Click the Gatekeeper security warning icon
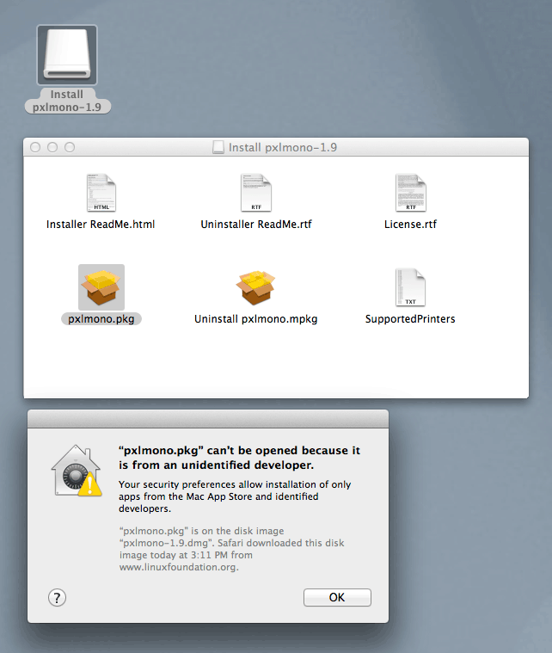This screenshot has height=653, width=552. tap(77, 471)
